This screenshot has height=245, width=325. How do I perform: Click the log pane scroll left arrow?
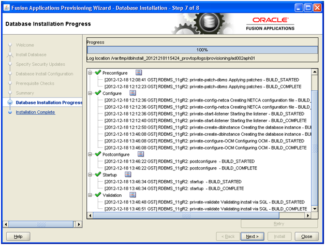pyautogui.click(x=90, y=215)
